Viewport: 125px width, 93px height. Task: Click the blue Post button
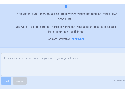[6, 81]
